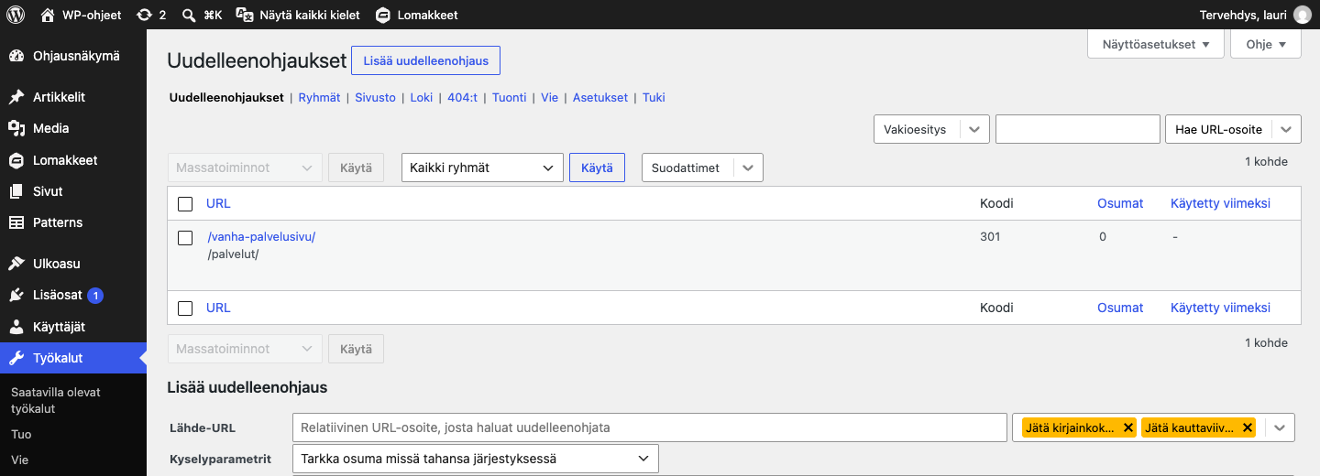Screen dimensions: 1320x476
Task: Select the /vanha-palvelusivu/ row checkbox
Action: (x=185, y=238)
